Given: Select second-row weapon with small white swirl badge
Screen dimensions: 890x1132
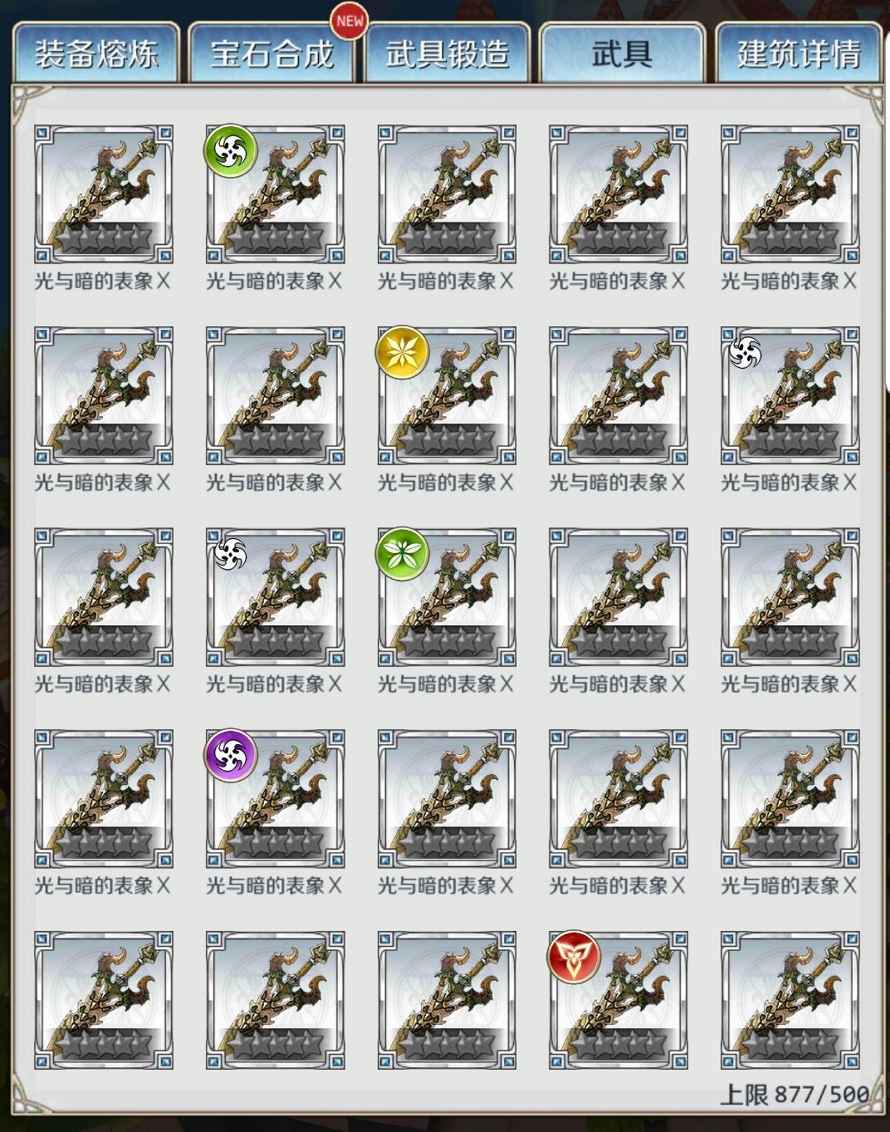Looking at the screenshot, I should (790, 396).
